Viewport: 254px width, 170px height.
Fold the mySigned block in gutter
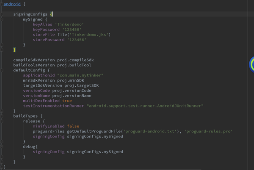[1, 19]
